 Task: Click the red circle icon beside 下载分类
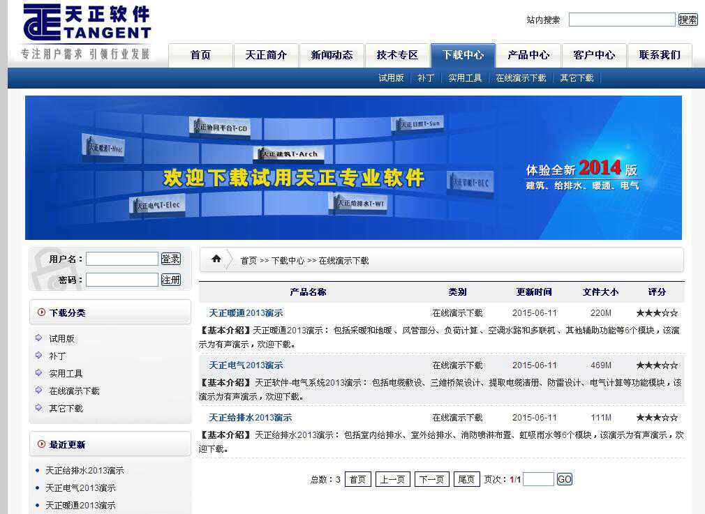pos(41,312)
